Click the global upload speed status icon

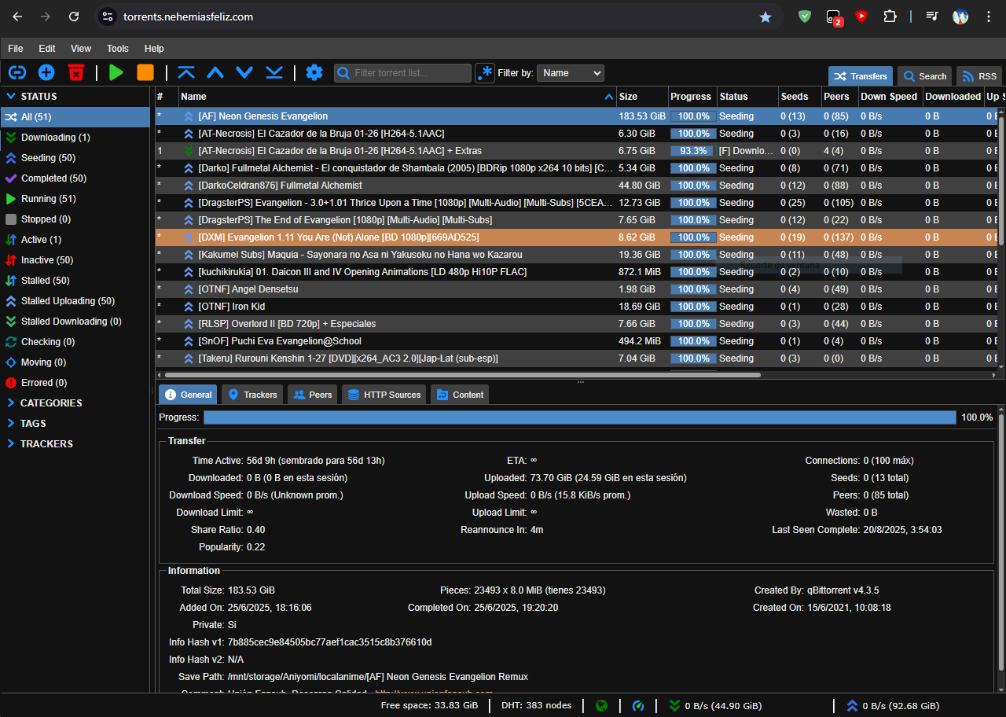coord(852,705)
